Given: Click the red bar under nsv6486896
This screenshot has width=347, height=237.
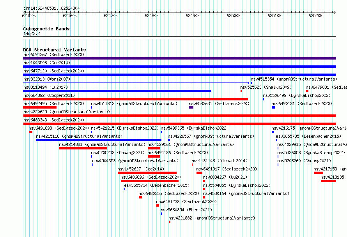Looking at the screenshot, I should click(x=150, y=181).
